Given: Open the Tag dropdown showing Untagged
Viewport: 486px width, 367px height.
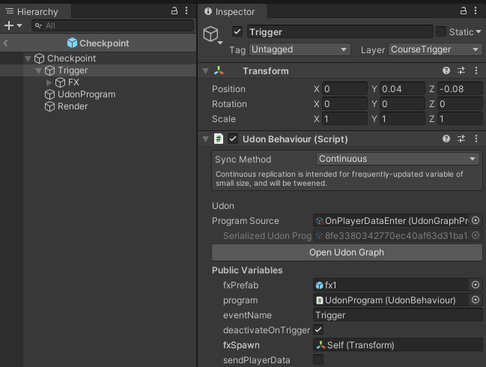Looking at the screenshot, I should (x=300, y=49).
